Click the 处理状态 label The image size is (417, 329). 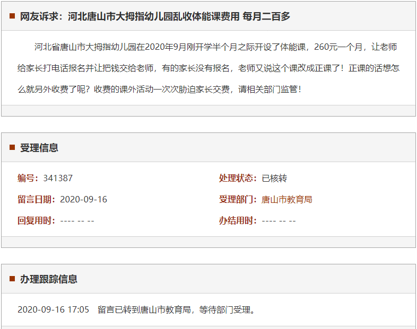point(238,179)
